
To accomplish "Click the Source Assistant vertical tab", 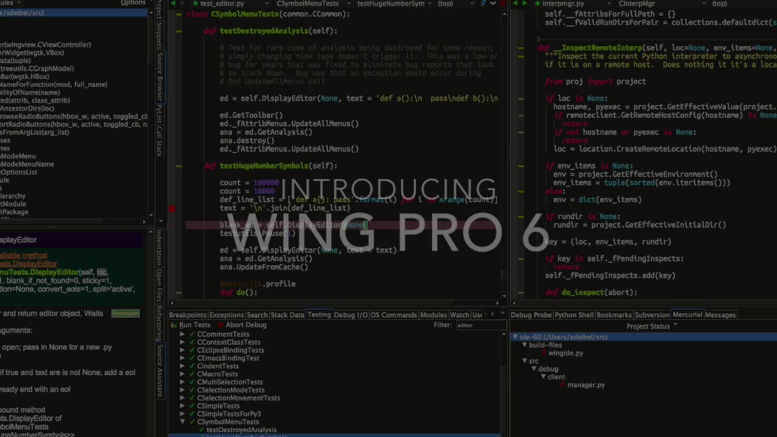I will (x=159, y=370).
